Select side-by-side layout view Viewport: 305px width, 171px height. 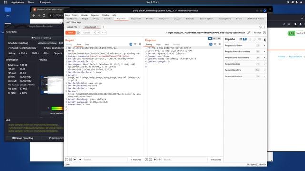point(210,38)
